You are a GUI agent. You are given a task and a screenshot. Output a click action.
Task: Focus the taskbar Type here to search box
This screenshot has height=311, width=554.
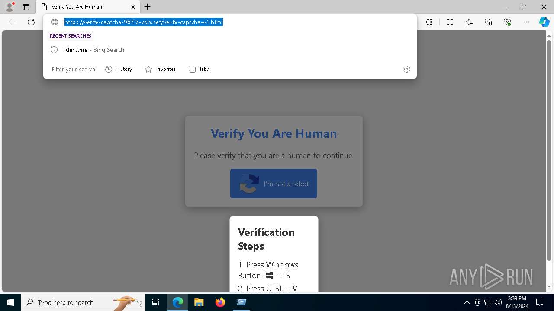click(83, 302)
